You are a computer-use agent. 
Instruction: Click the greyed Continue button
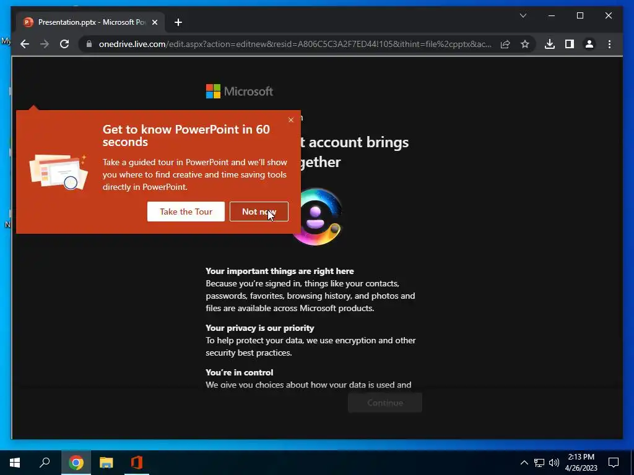tap(385, 403)
